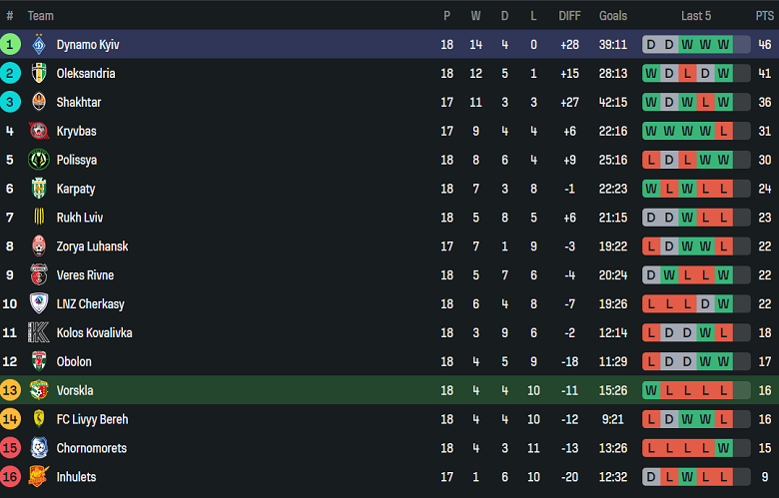The width and height of the screenshot is (779, 498).
Task: Click the Chornomorets club crest
Action: pos(39,448)
